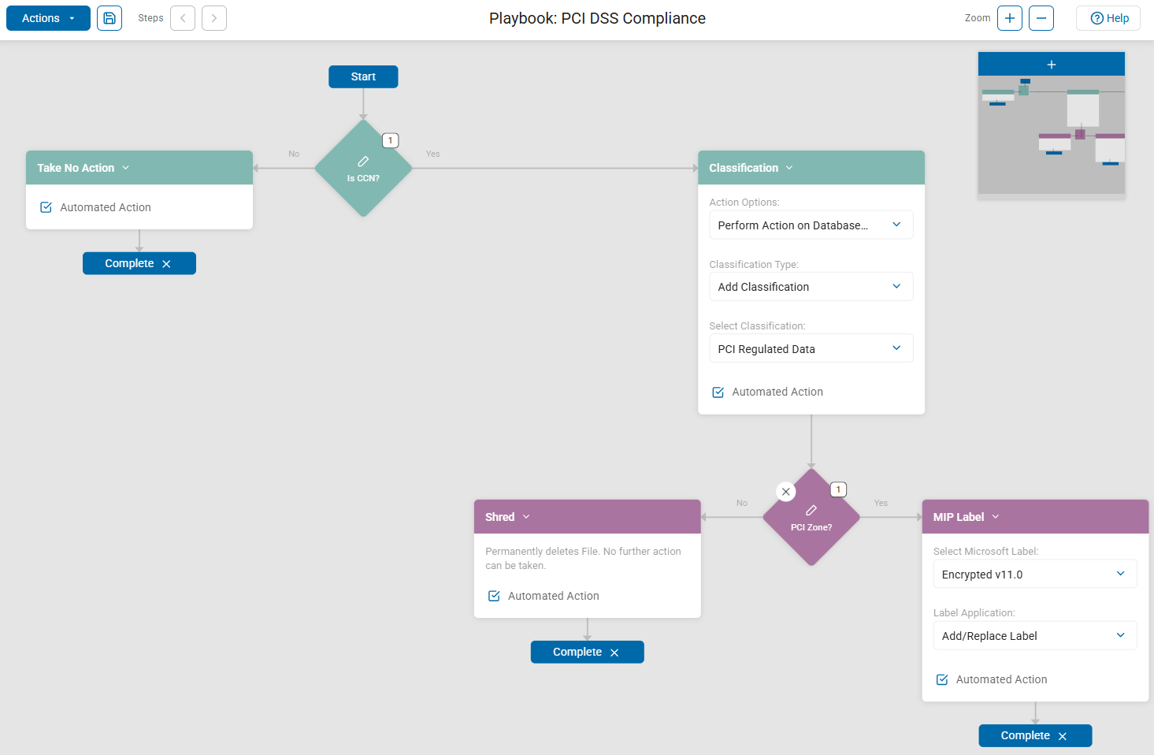Screen dimensions: 1154x755
Task: Go to the previous step arrow
Action: (183, 18)
